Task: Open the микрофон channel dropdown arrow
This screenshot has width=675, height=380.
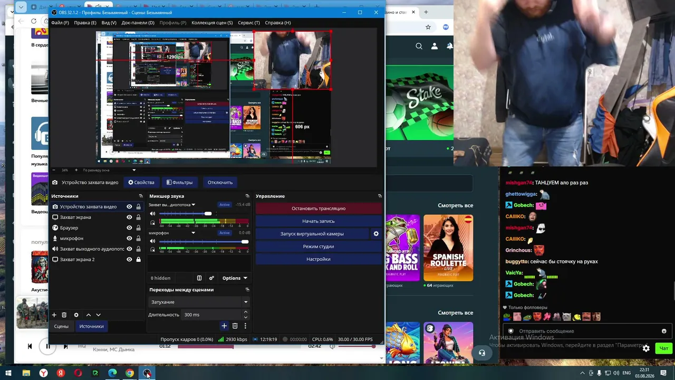Action: [x=194, y=233]
